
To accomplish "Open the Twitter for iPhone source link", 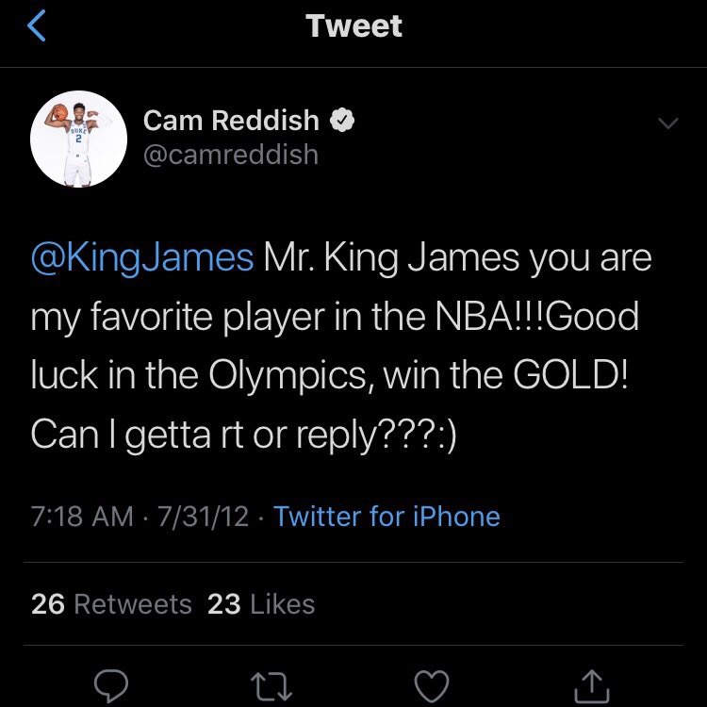I will (386, 517).
